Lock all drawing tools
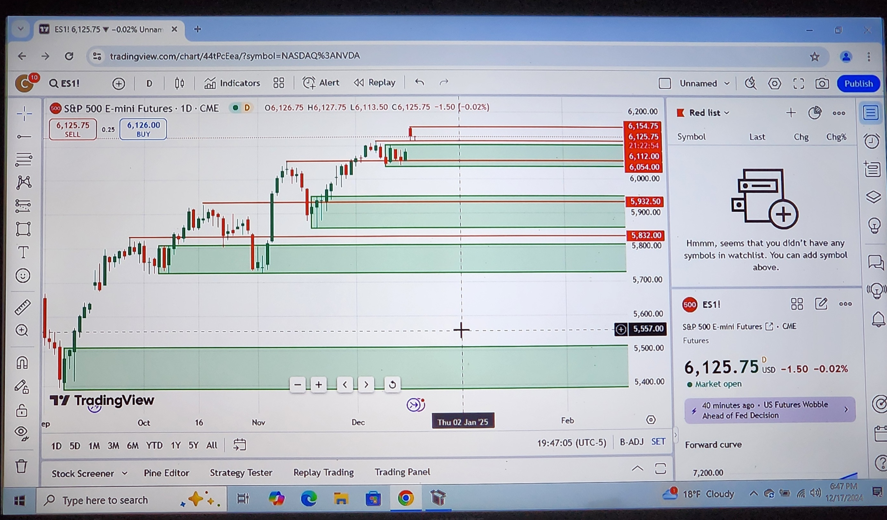Image resolution: width=887 pixels, height=520 pixels. pyautogui.click(x=22, y=410)
